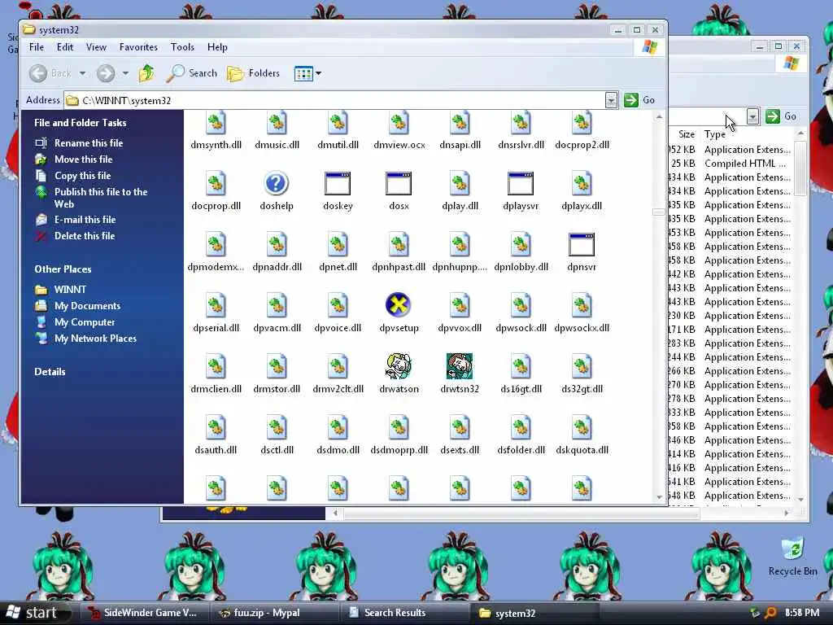833x625 pixels.
Task: Click Go in the background window
Action: [x=781, y=116]
